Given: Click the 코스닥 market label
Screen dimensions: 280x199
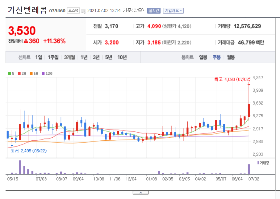Looking at the screenshot, I should tap(73, 10).
